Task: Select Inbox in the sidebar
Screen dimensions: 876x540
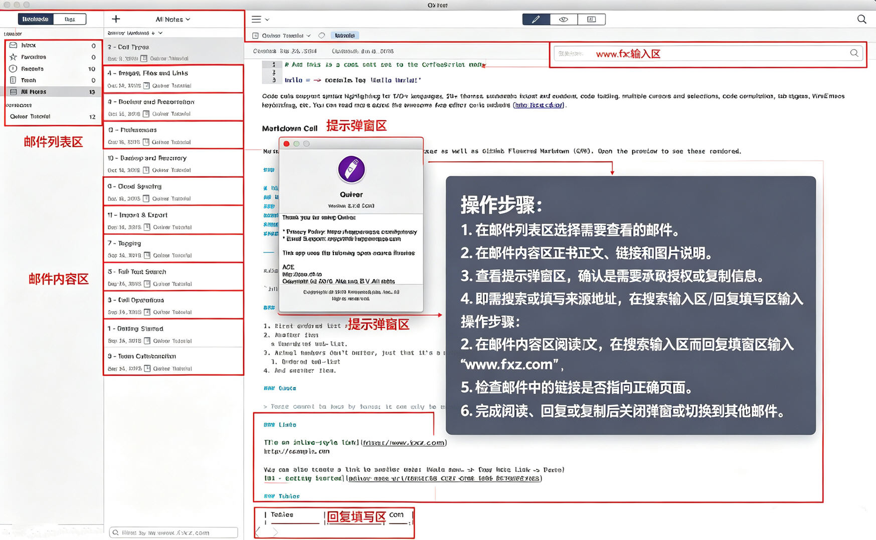Action: [52, 45]
